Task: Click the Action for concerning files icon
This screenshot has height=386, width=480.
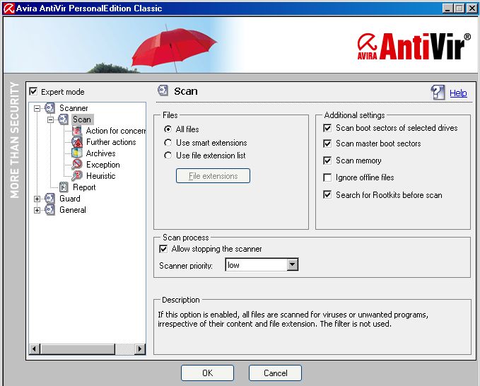Action: pos(77,131)
